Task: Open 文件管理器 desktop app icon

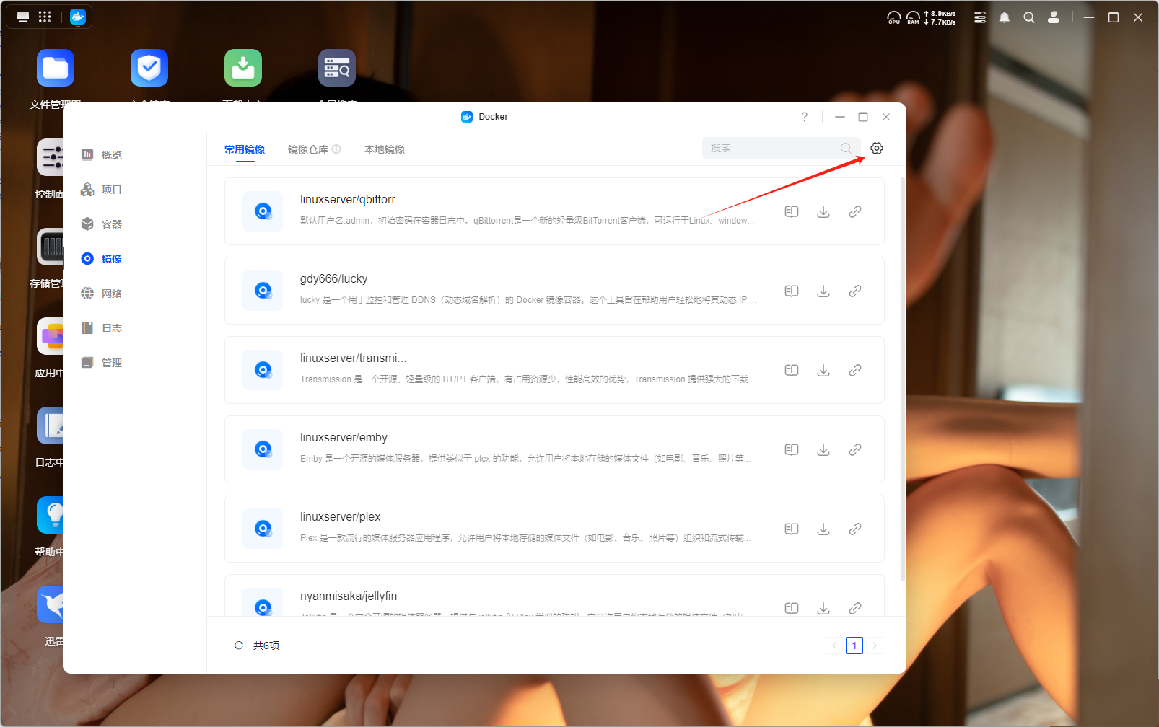Action: [x=56, y=68]
